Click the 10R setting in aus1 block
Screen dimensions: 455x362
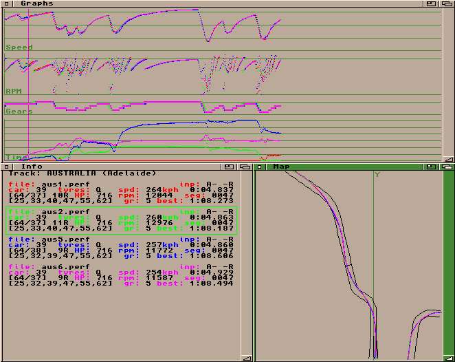click(x=60, y=195)
